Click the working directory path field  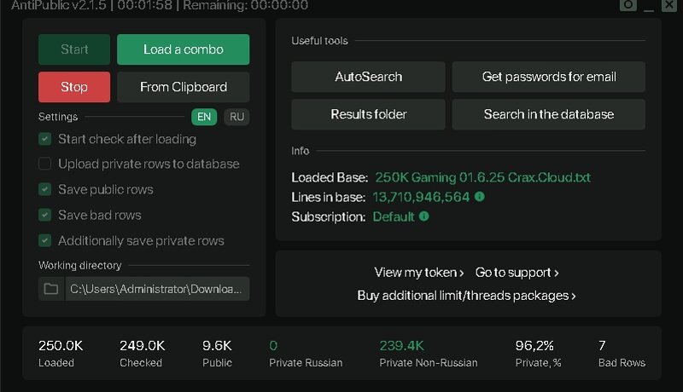(x=157, y=289)
